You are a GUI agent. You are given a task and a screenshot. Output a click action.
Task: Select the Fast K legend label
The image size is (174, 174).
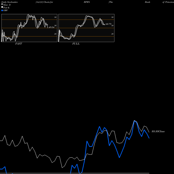coord(7,8)
